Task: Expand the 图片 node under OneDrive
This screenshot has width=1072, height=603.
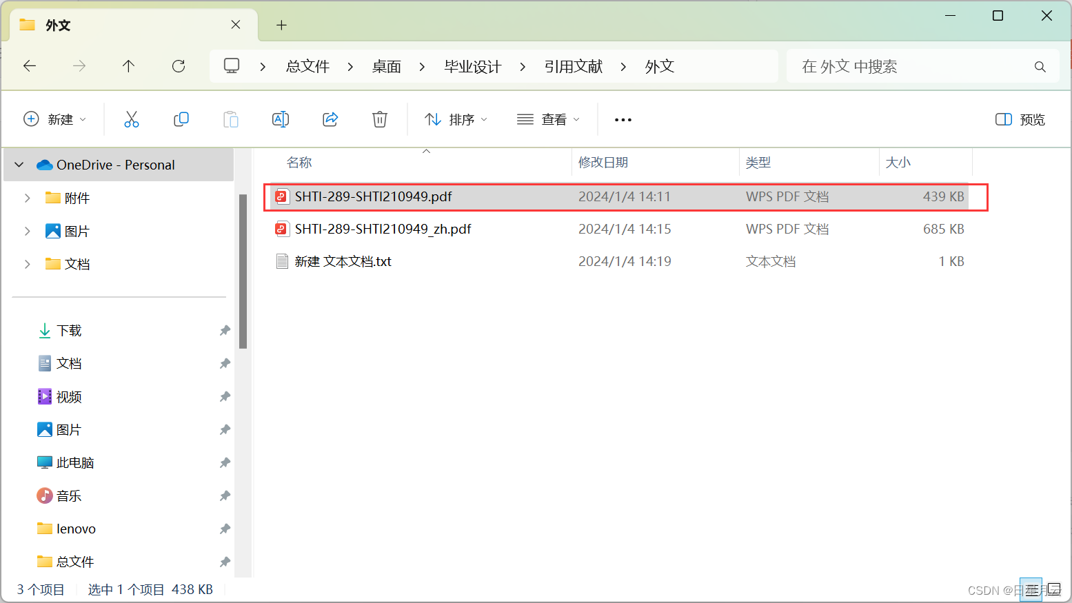Action: [x=28, y=231]
